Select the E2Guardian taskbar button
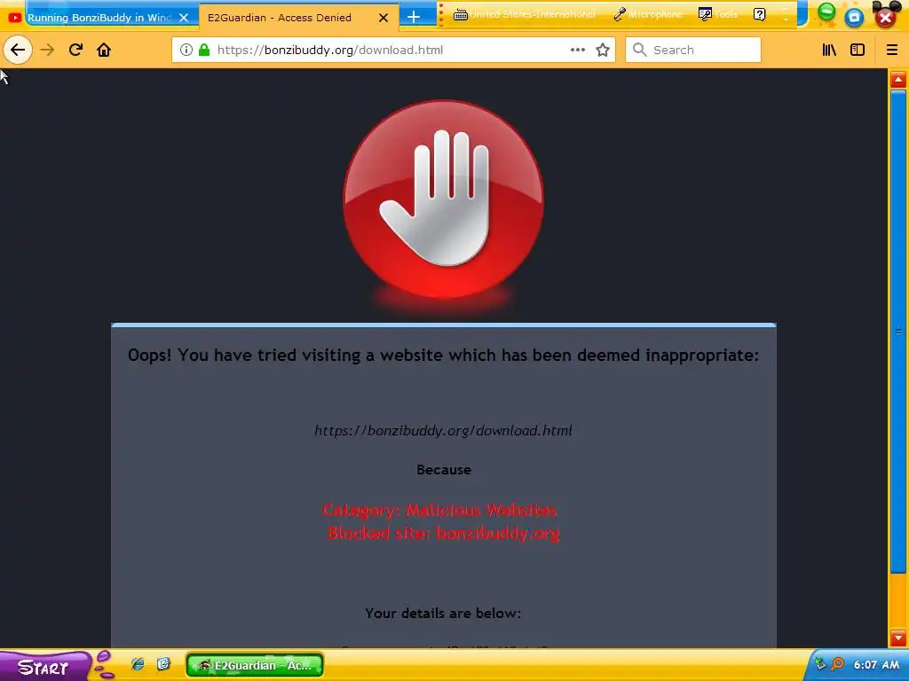The height and width of the screenshot is (681, 909). [255, 665]
